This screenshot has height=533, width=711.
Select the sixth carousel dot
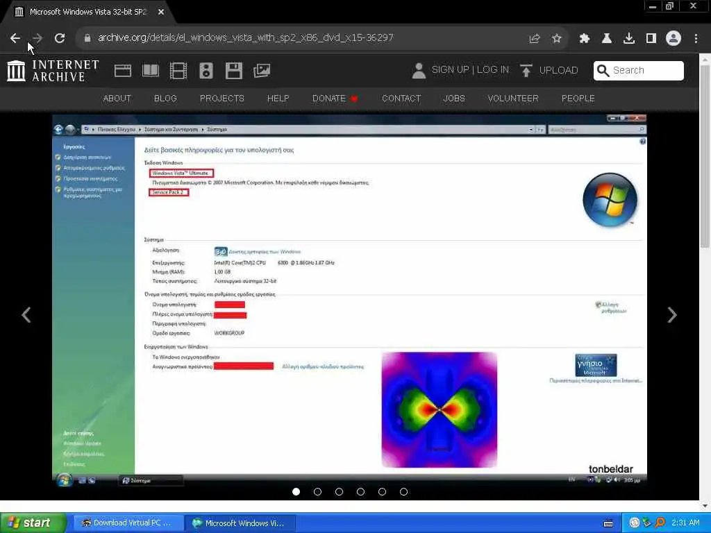point(403,492)
